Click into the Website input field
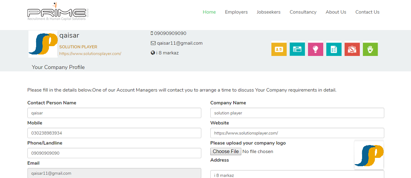Viewport: 411px width, 178px height. tap(297, 133)
